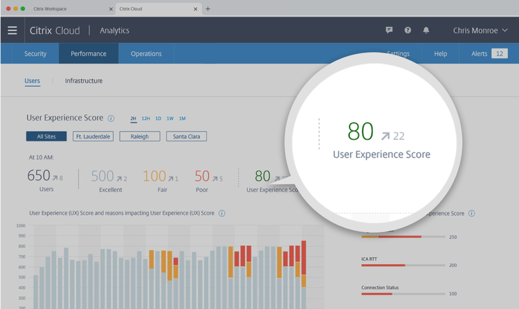Select the 1D time range

(x=158, y=118)
